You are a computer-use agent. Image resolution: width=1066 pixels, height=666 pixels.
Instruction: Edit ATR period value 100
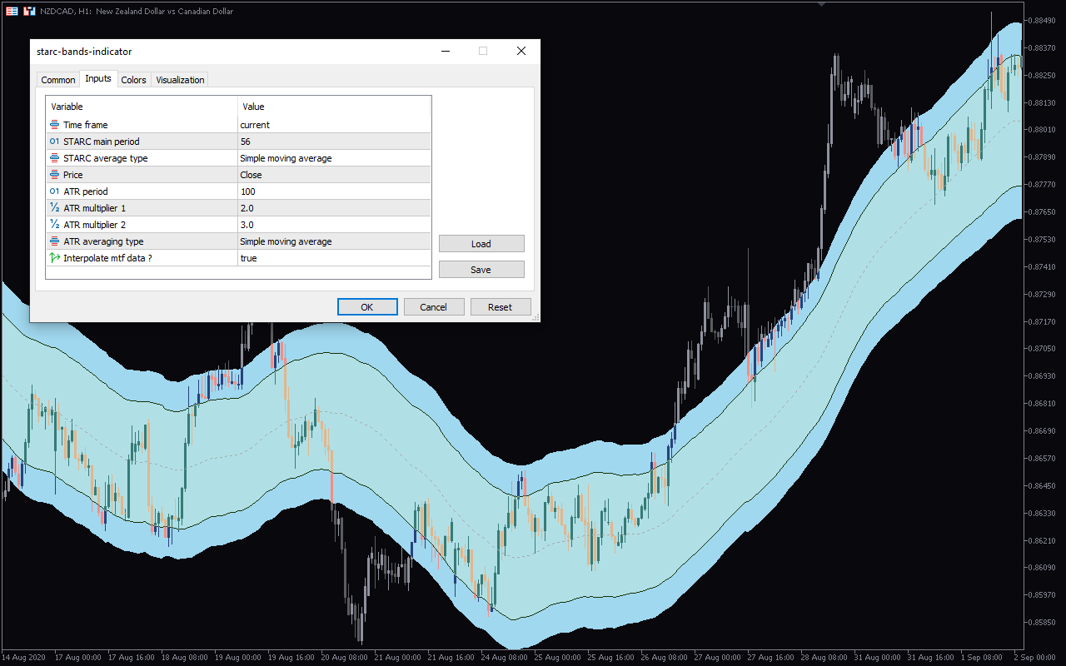334,191
